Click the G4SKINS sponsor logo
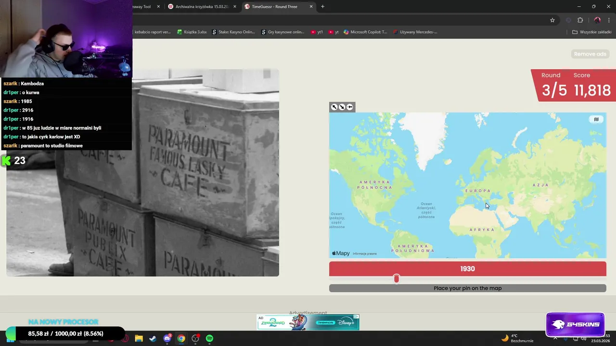The height and width of the screenshot is (346, 616). pyautogui.click(x=575, y=324)
